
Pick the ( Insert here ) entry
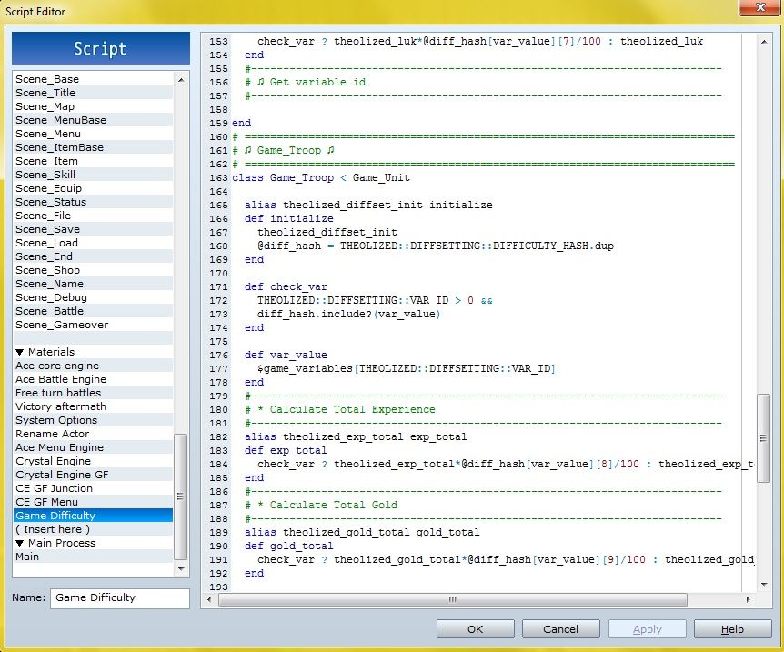[53, 529]
